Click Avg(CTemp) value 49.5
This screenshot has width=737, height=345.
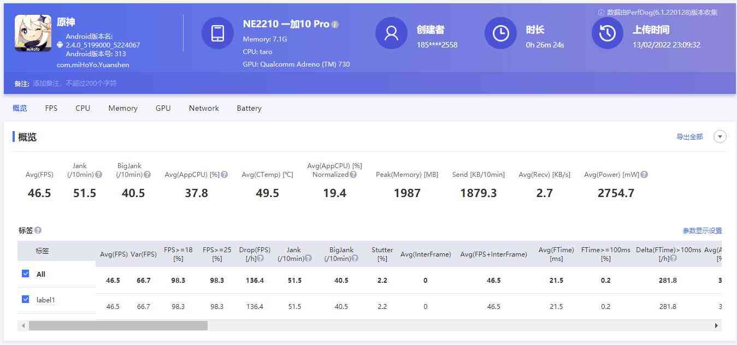267,193
